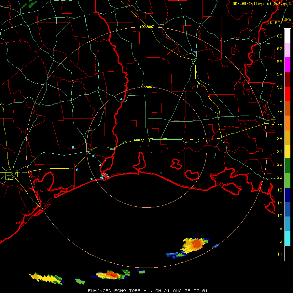Screen dimensions: 293x293
Task: Click the "ENHANCED ECHO TOPS" caption text
Action: pyautogui.click(x=114, y=291)
